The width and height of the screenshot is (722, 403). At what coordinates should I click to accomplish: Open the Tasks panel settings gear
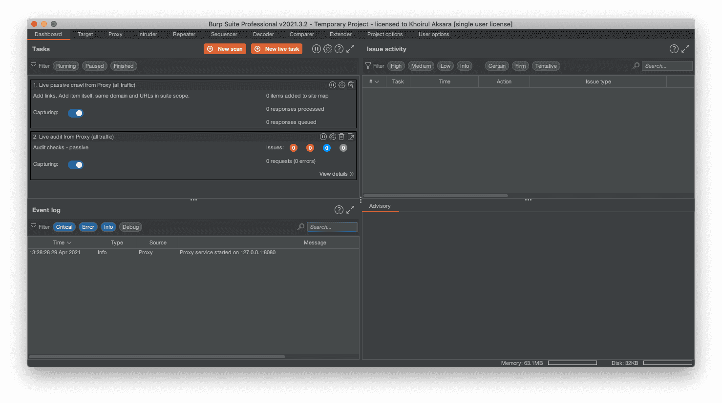(x=328, y=49)
